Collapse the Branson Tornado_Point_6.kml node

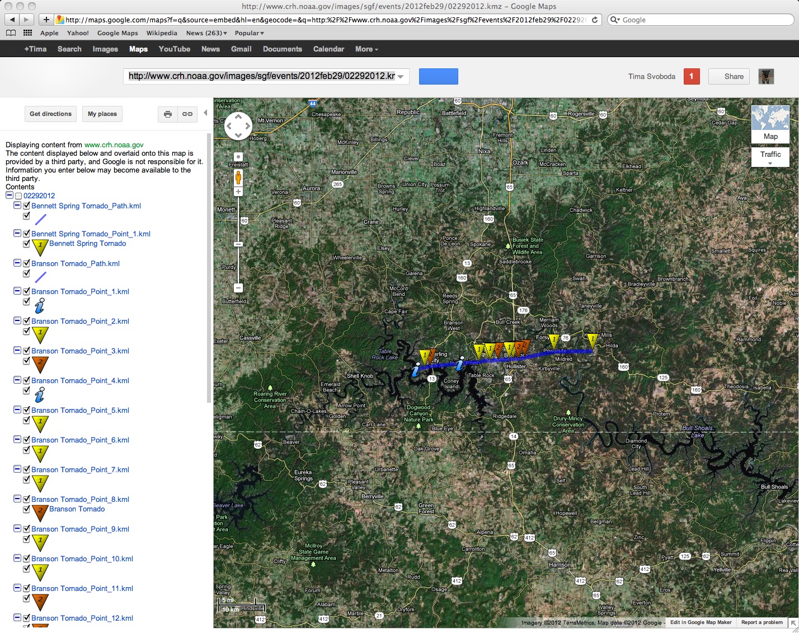pos(17,440)
